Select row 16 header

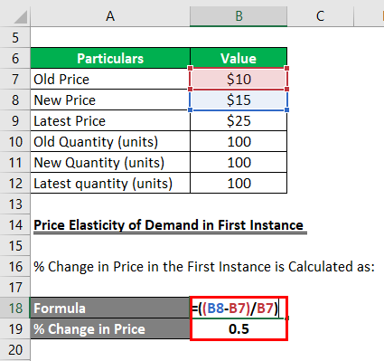[x=15, y=266]
